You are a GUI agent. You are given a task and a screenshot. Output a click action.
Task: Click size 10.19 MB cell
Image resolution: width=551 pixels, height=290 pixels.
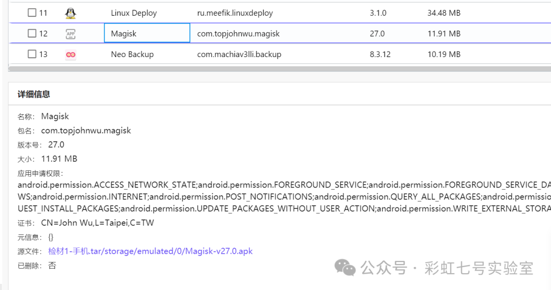444,55
